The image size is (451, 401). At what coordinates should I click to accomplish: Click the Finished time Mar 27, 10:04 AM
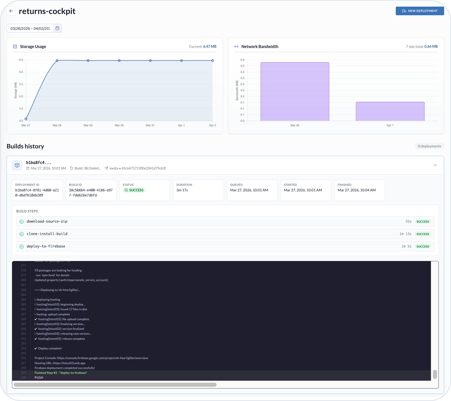point(357,190)
